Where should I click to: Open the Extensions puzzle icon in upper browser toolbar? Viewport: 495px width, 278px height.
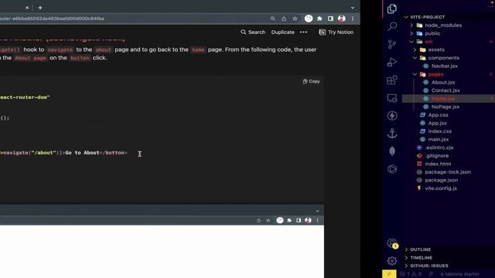(x=319, y=19)
